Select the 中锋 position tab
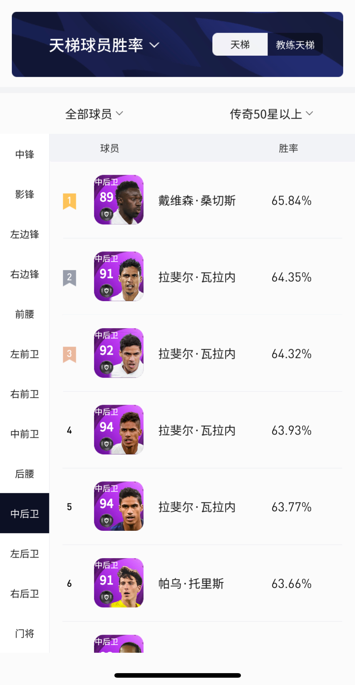The height and width of the screenshot is (685, 355). (x=25, y=154)
